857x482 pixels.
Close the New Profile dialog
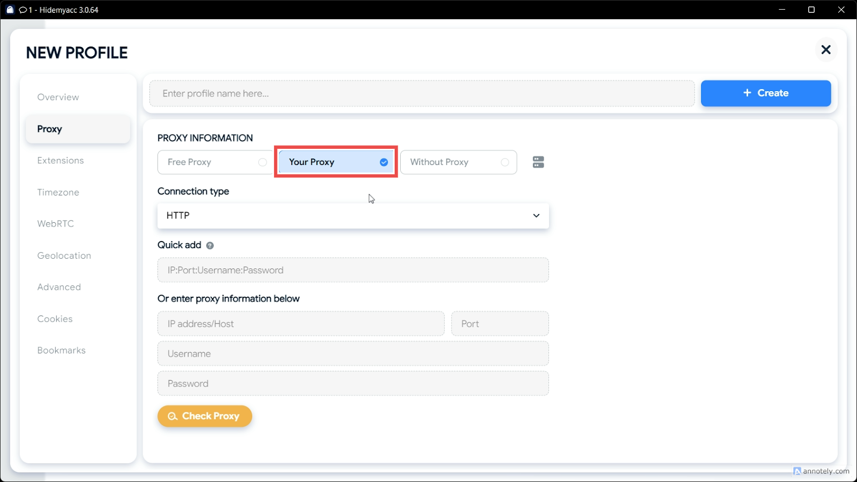[826, 50]
